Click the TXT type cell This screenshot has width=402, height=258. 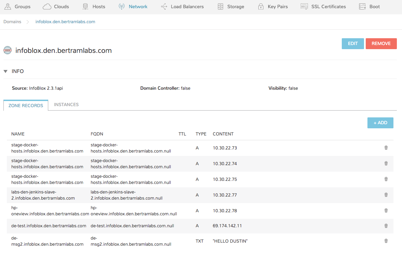199,241
